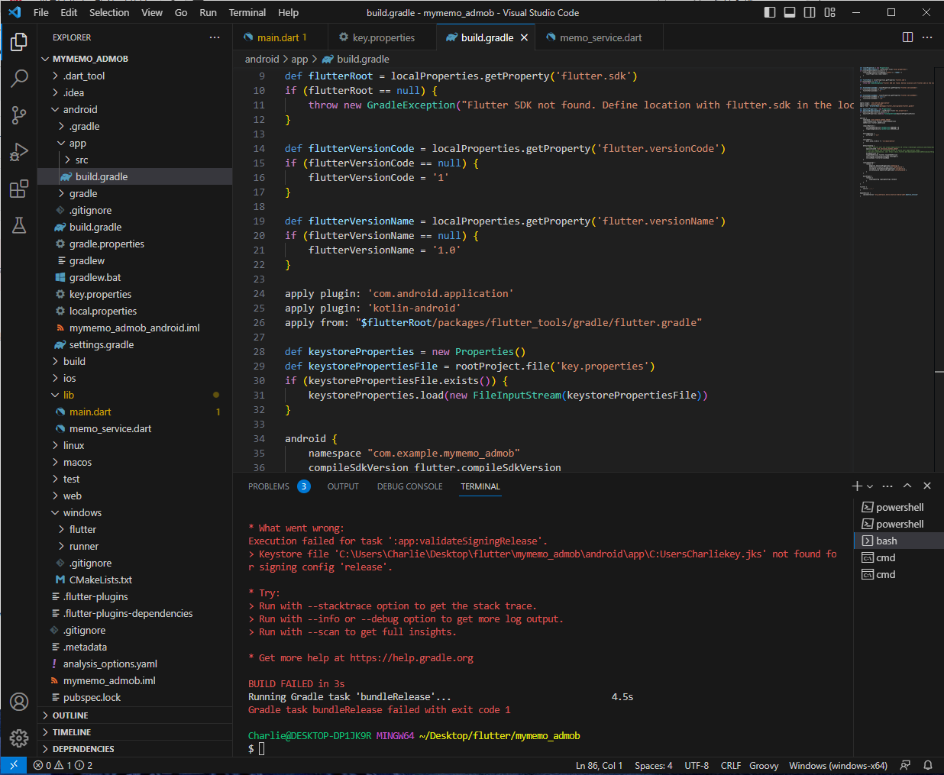Switch to main.dart editor tab

(x=280, y=37)
